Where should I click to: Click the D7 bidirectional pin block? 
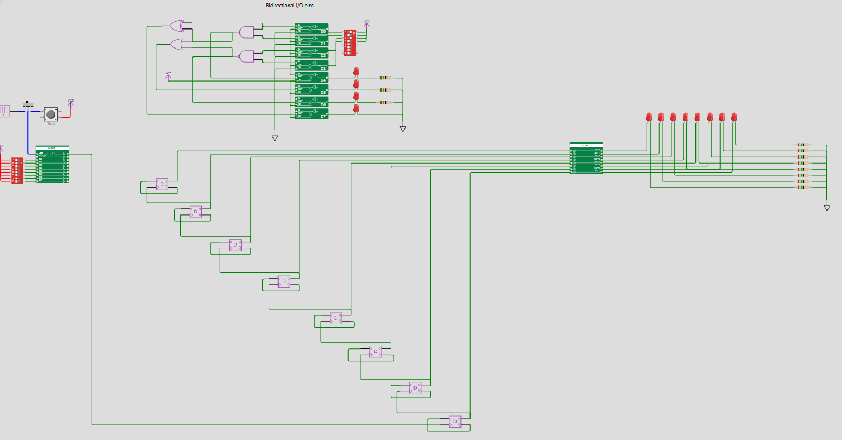pyautogui.click(x=312, y=113)
